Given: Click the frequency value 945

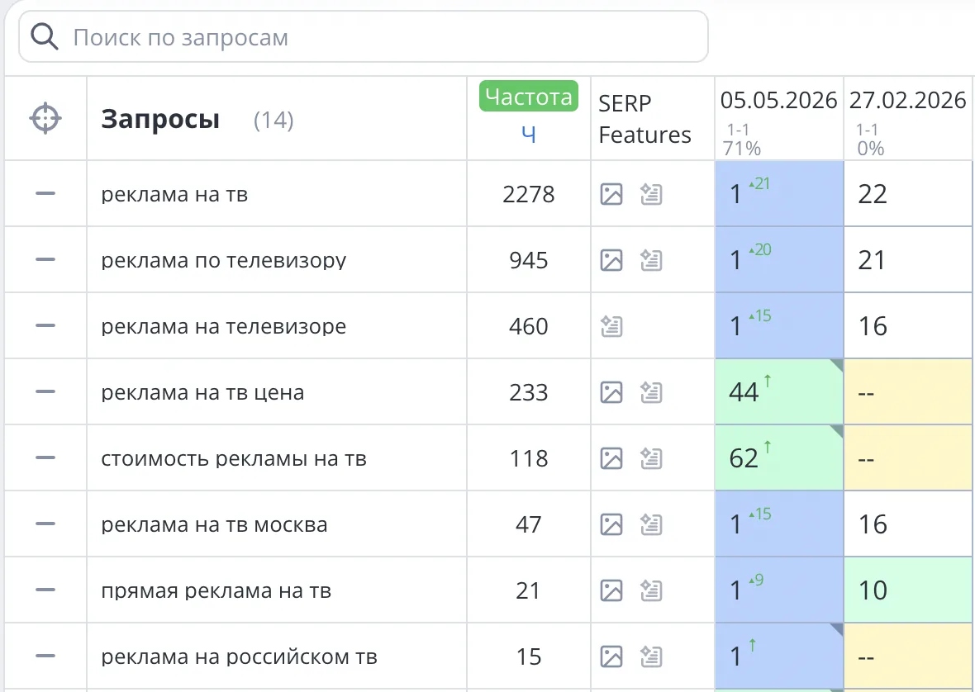Looking at the screenshot, I should click(x=529, y=259).
